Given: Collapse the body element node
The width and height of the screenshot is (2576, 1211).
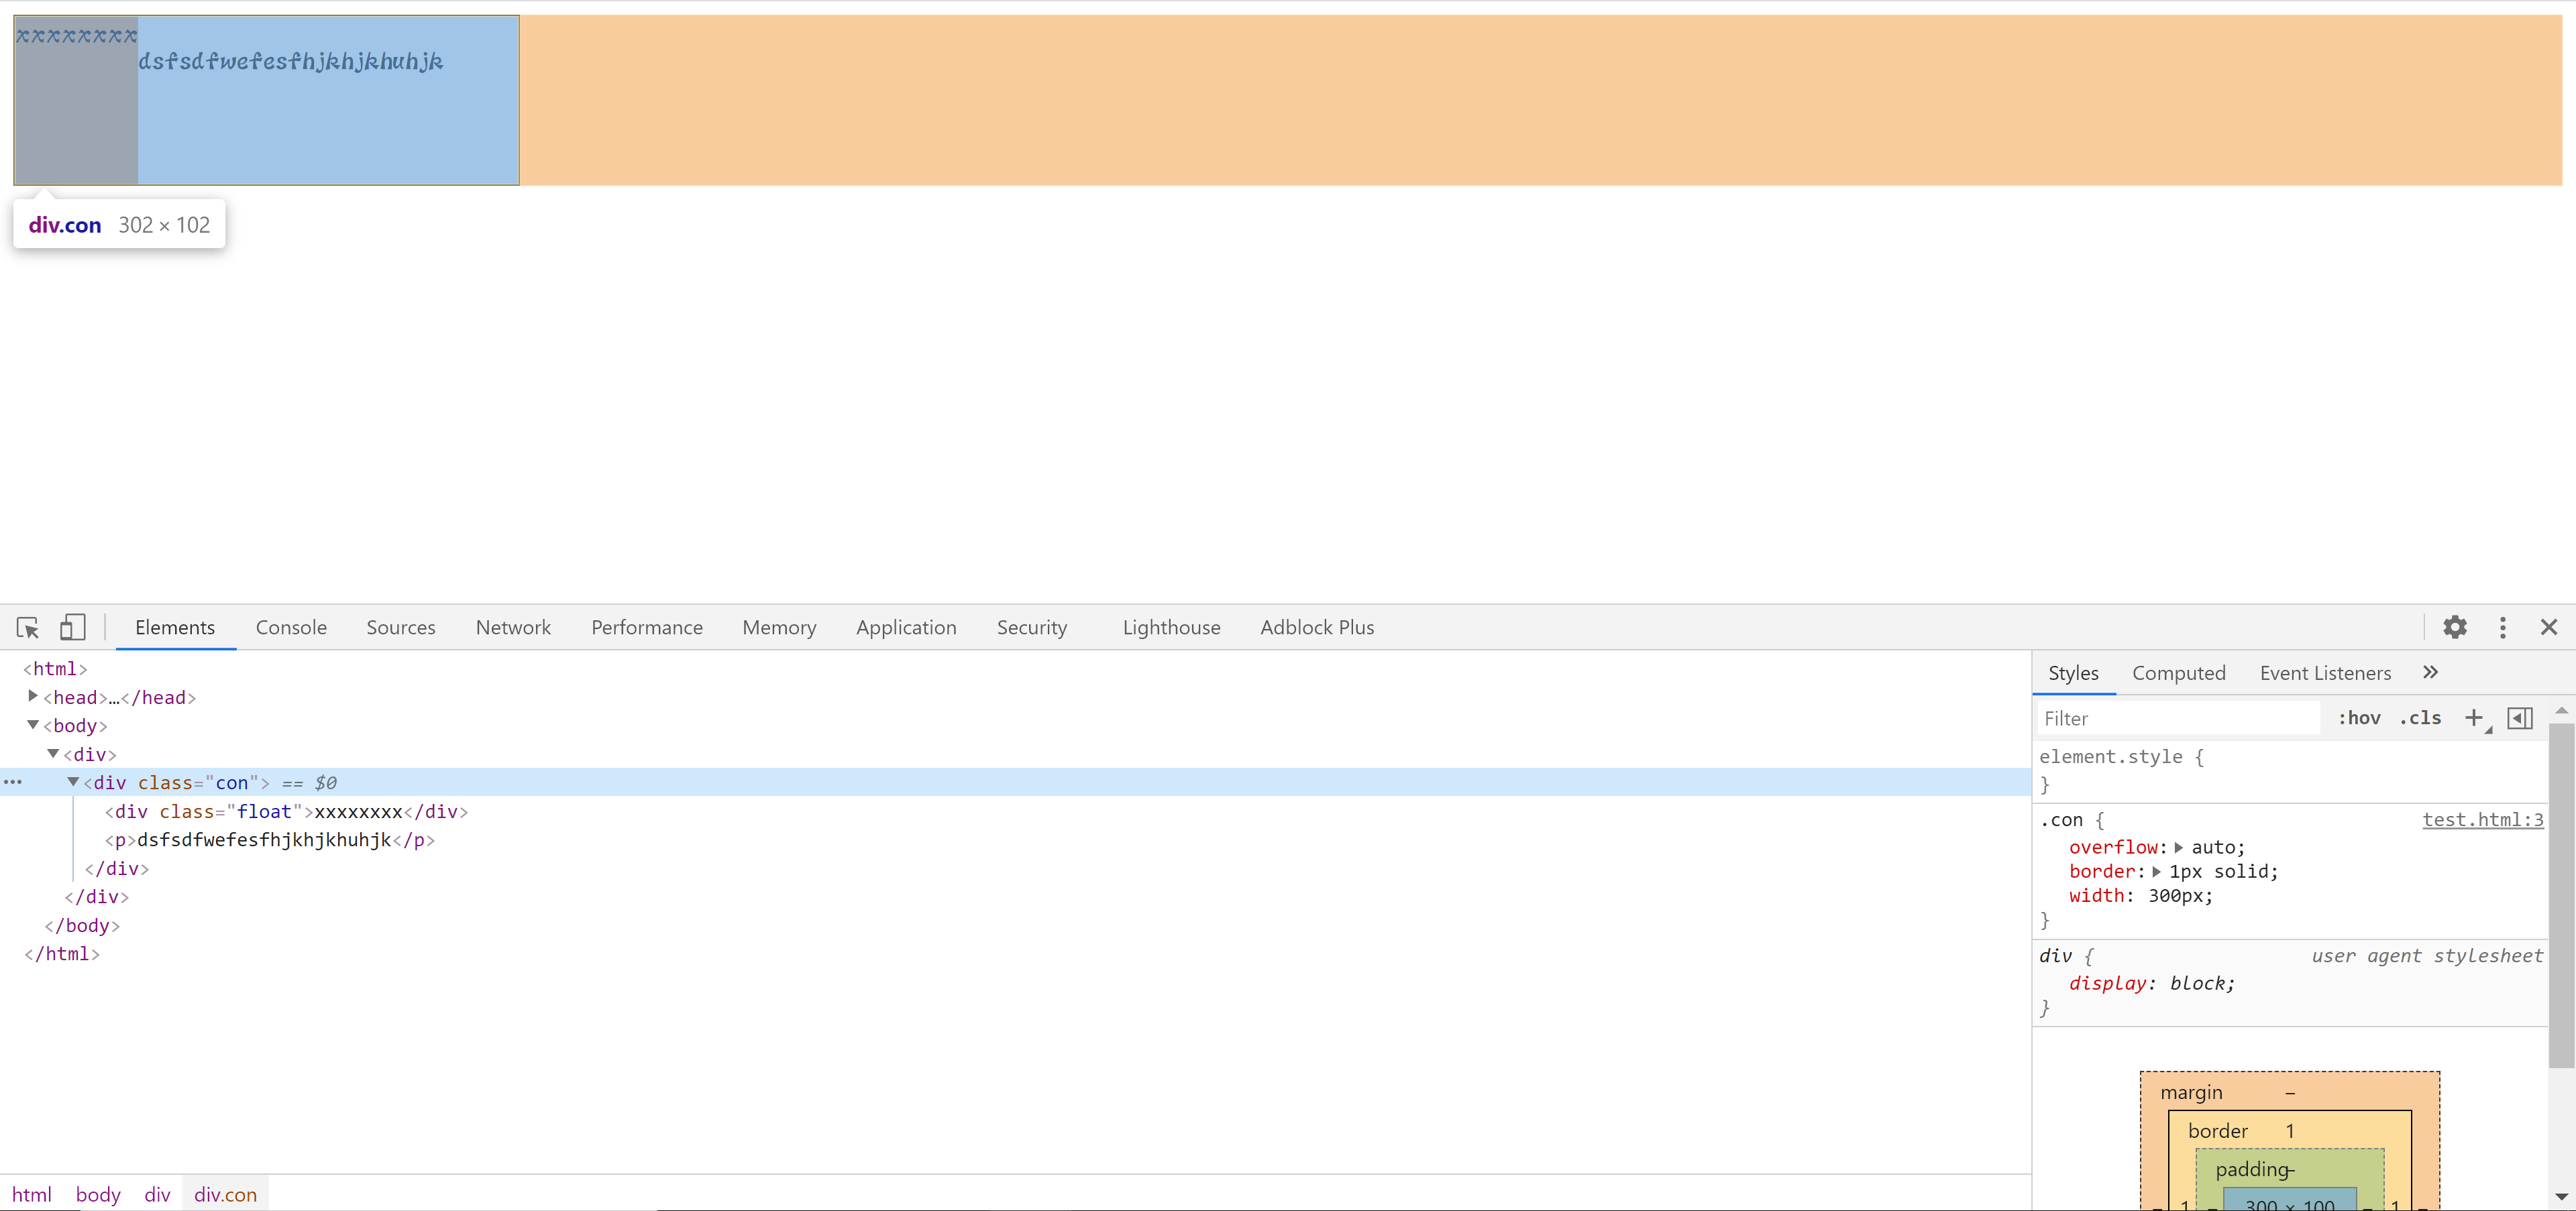Looking at the screenshot, I should (33, 726).
